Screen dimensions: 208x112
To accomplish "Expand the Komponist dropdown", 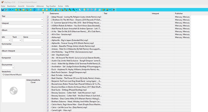I will click(42, 61).
